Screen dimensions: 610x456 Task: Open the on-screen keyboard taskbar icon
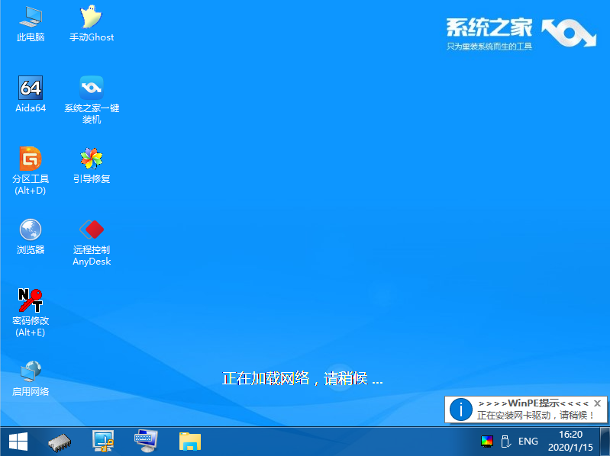pyautogui.click(x=146, y=442)
